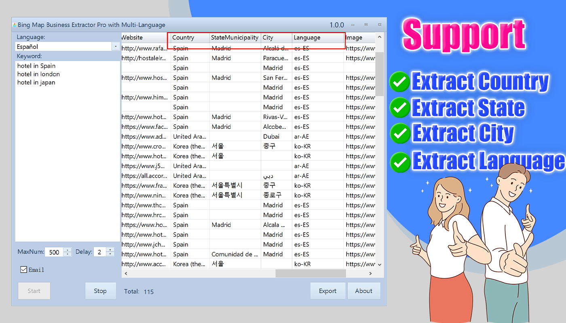Select the "http://www.cro..." website cell

(x=146, y=147)
